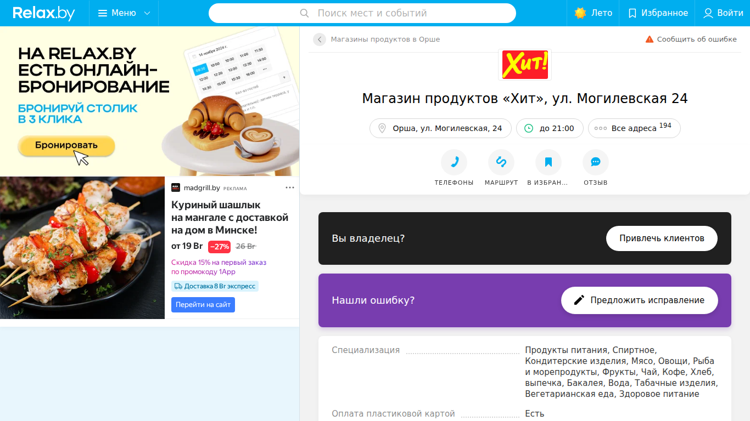Open the Relax.by home logo
Viewport: 750px width, 421px height.
44,13
